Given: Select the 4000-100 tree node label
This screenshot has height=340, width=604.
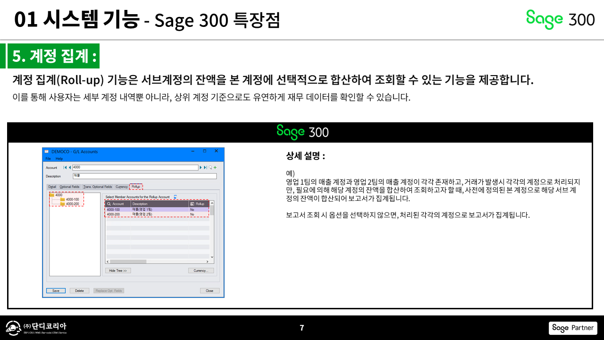Looking at the screenshot, I should [73, 199].
